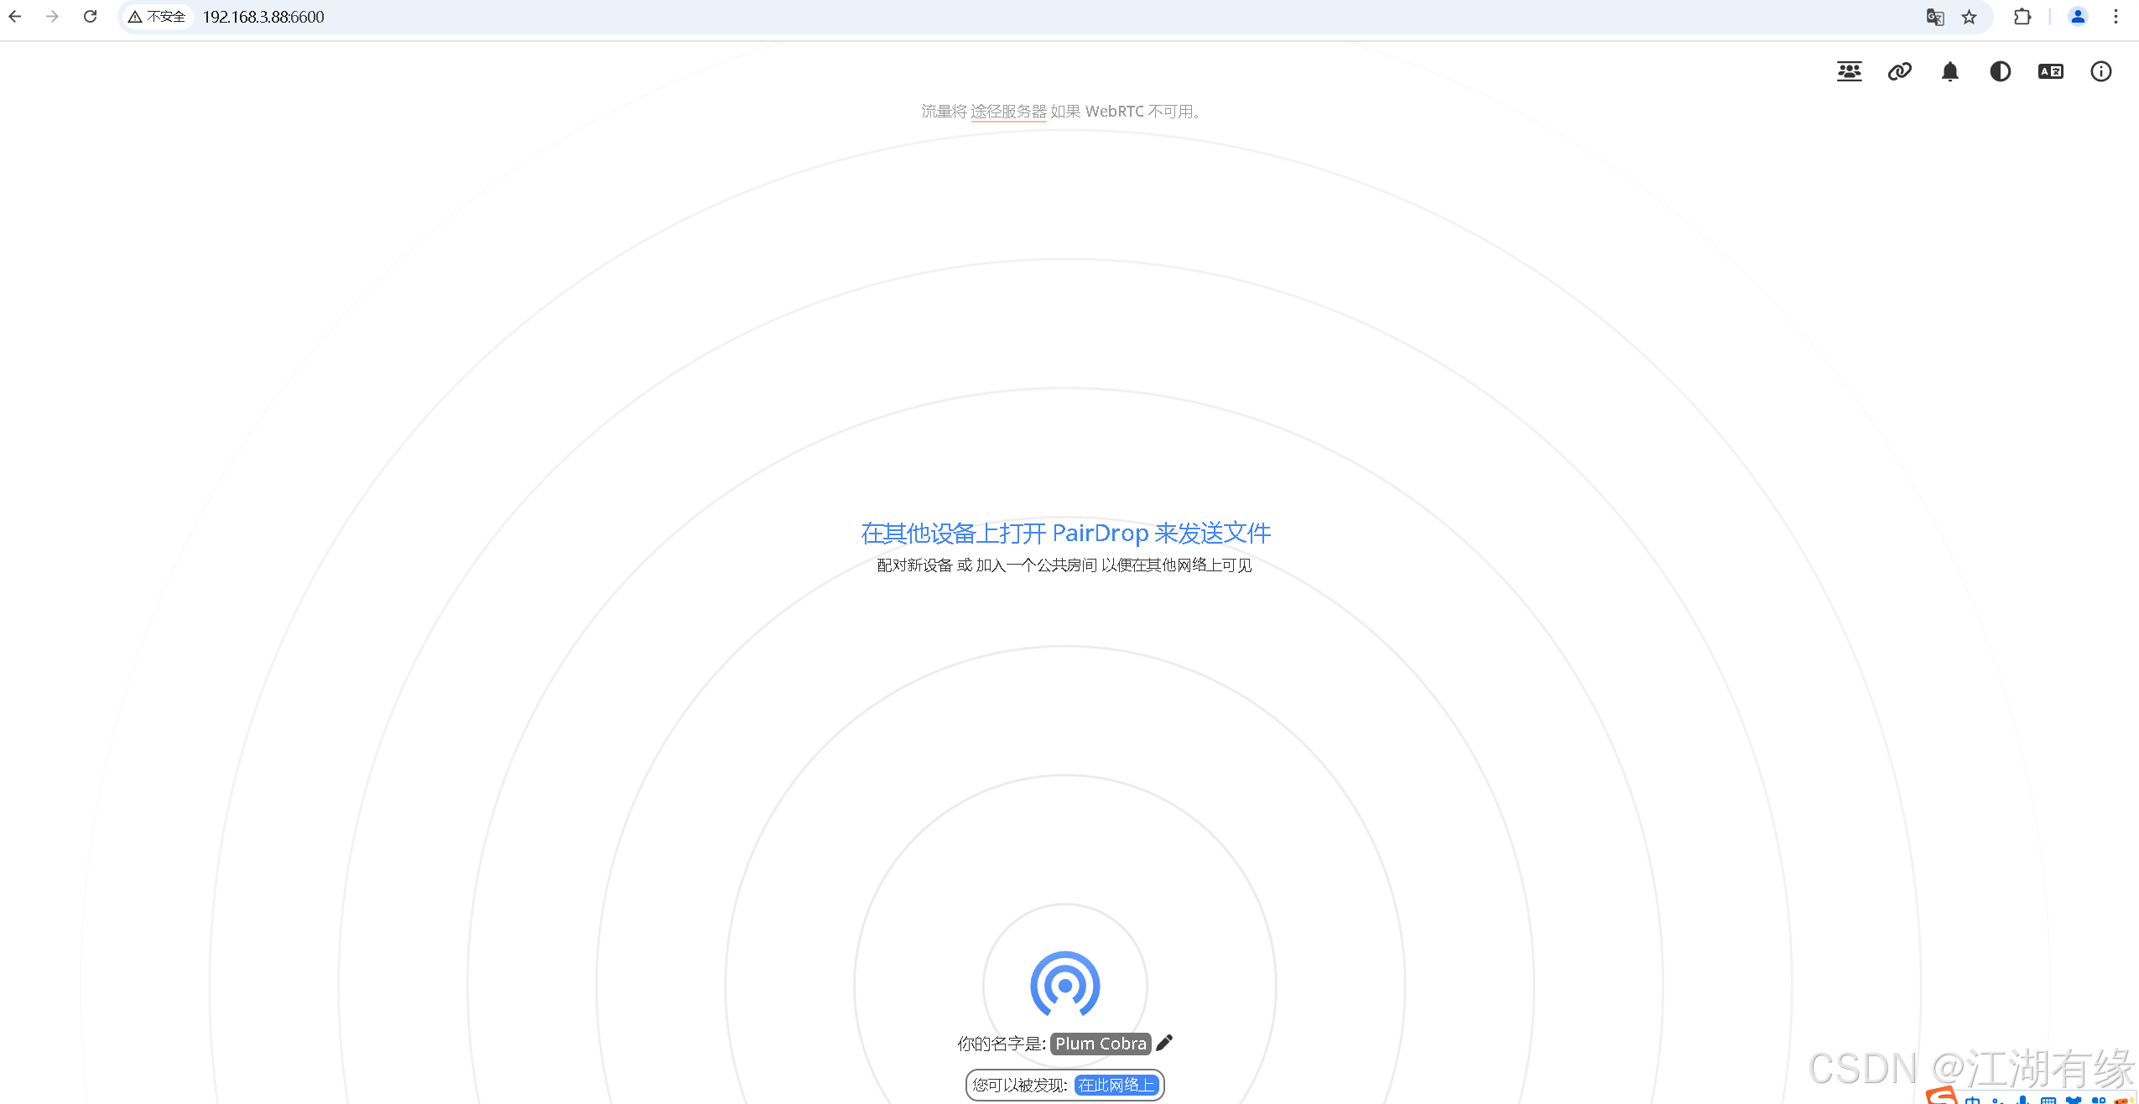
Task: Open the language selector
Action: click(x=2050, y=71)
